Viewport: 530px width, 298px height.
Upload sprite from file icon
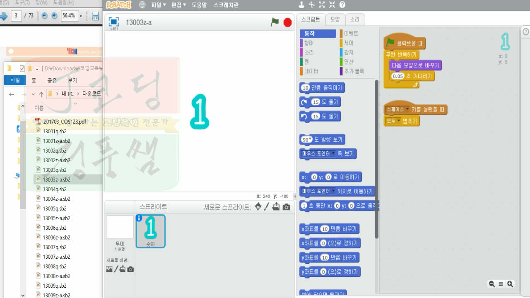pos(276,207)
